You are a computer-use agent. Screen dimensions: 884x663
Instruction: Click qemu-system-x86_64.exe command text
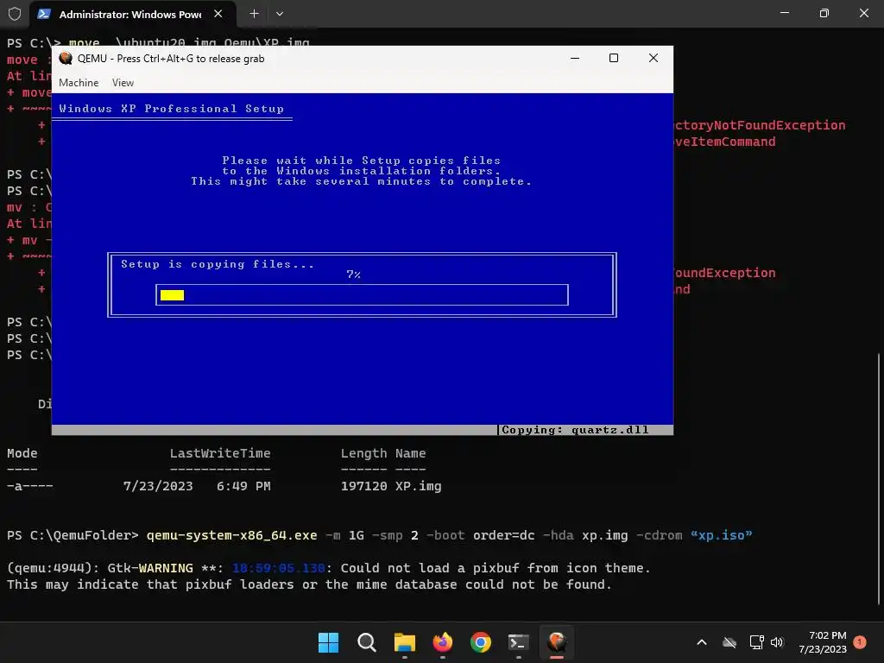coord(231,535)
